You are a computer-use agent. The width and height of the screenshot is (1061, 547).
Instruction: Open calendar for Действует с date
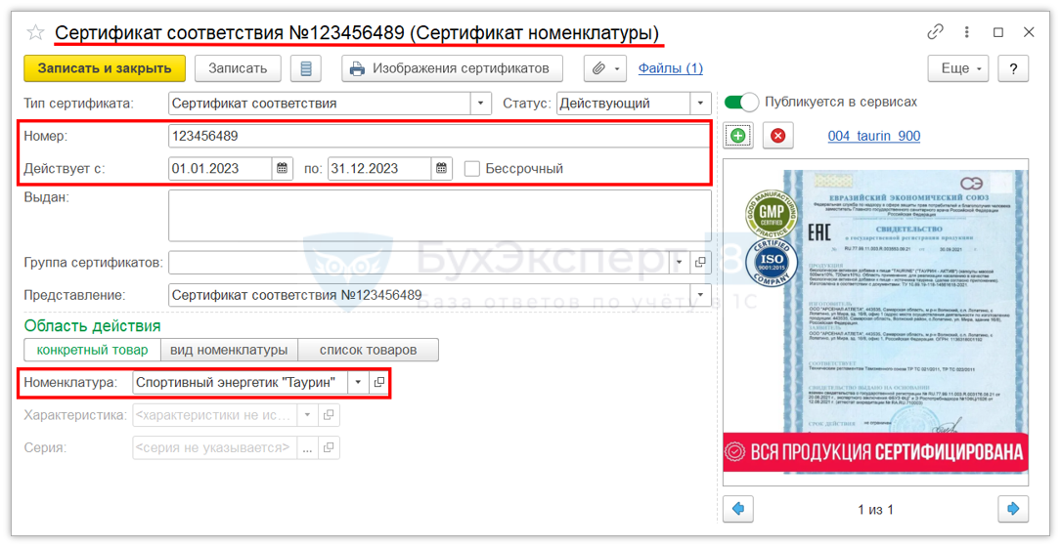(283, 168)
